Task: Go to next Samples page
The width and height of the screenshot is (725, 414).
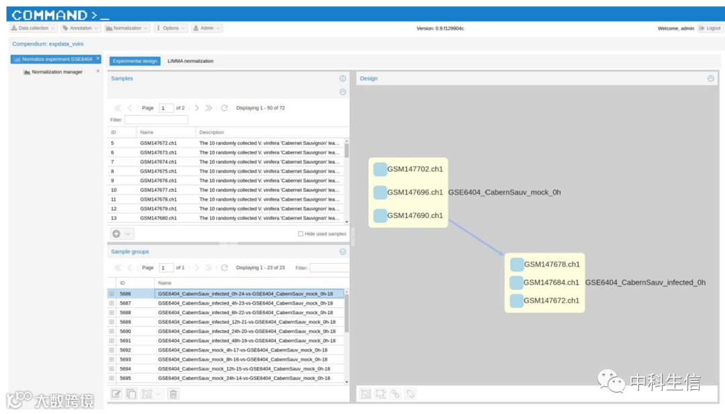Action: tap(197, 108)
